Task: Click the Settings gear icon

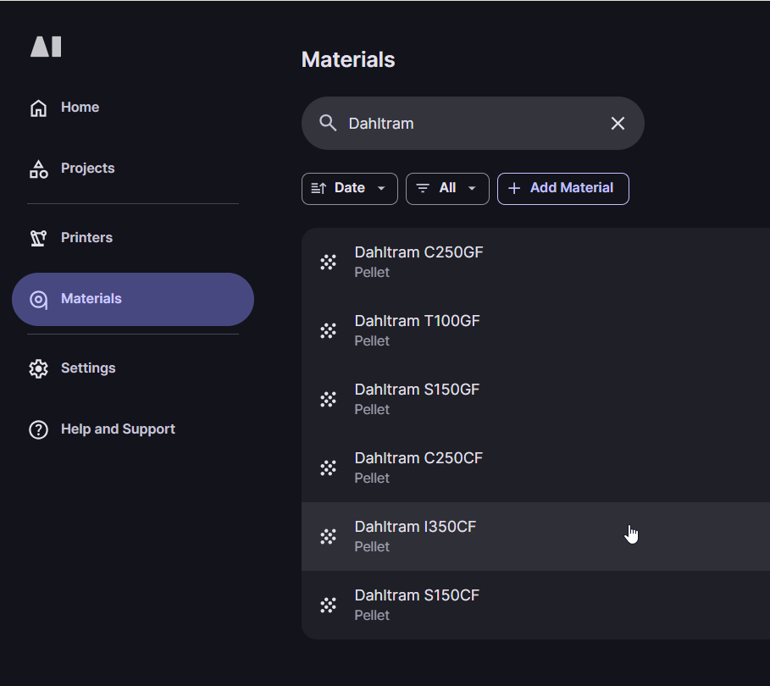Action: pos(38,368)
